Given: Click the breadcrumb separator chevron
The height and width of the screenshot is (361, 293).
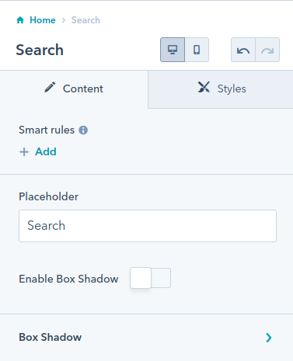Looking at the screenshot, I should click(x=64, y=20).
